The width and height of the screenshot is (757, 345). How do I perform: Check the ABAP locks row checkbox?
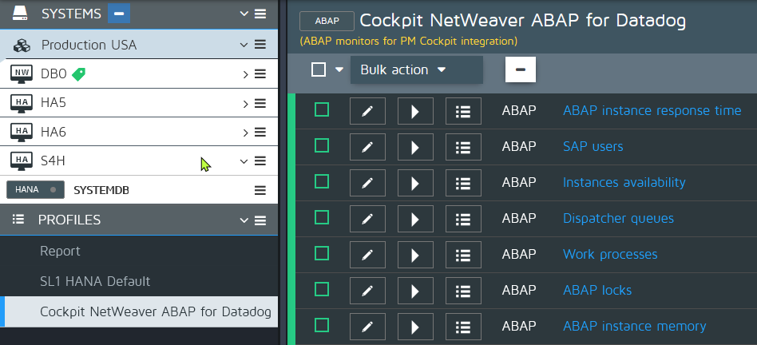click(x=322, y=289)
